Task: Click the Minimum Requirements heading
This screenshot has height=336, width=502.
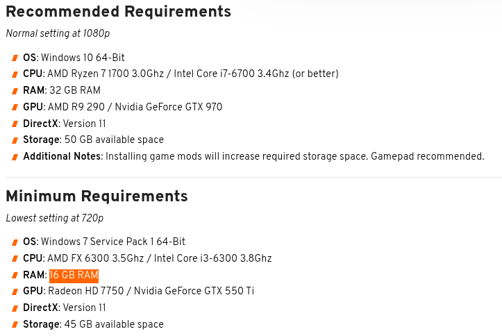Action: point(97,196)
